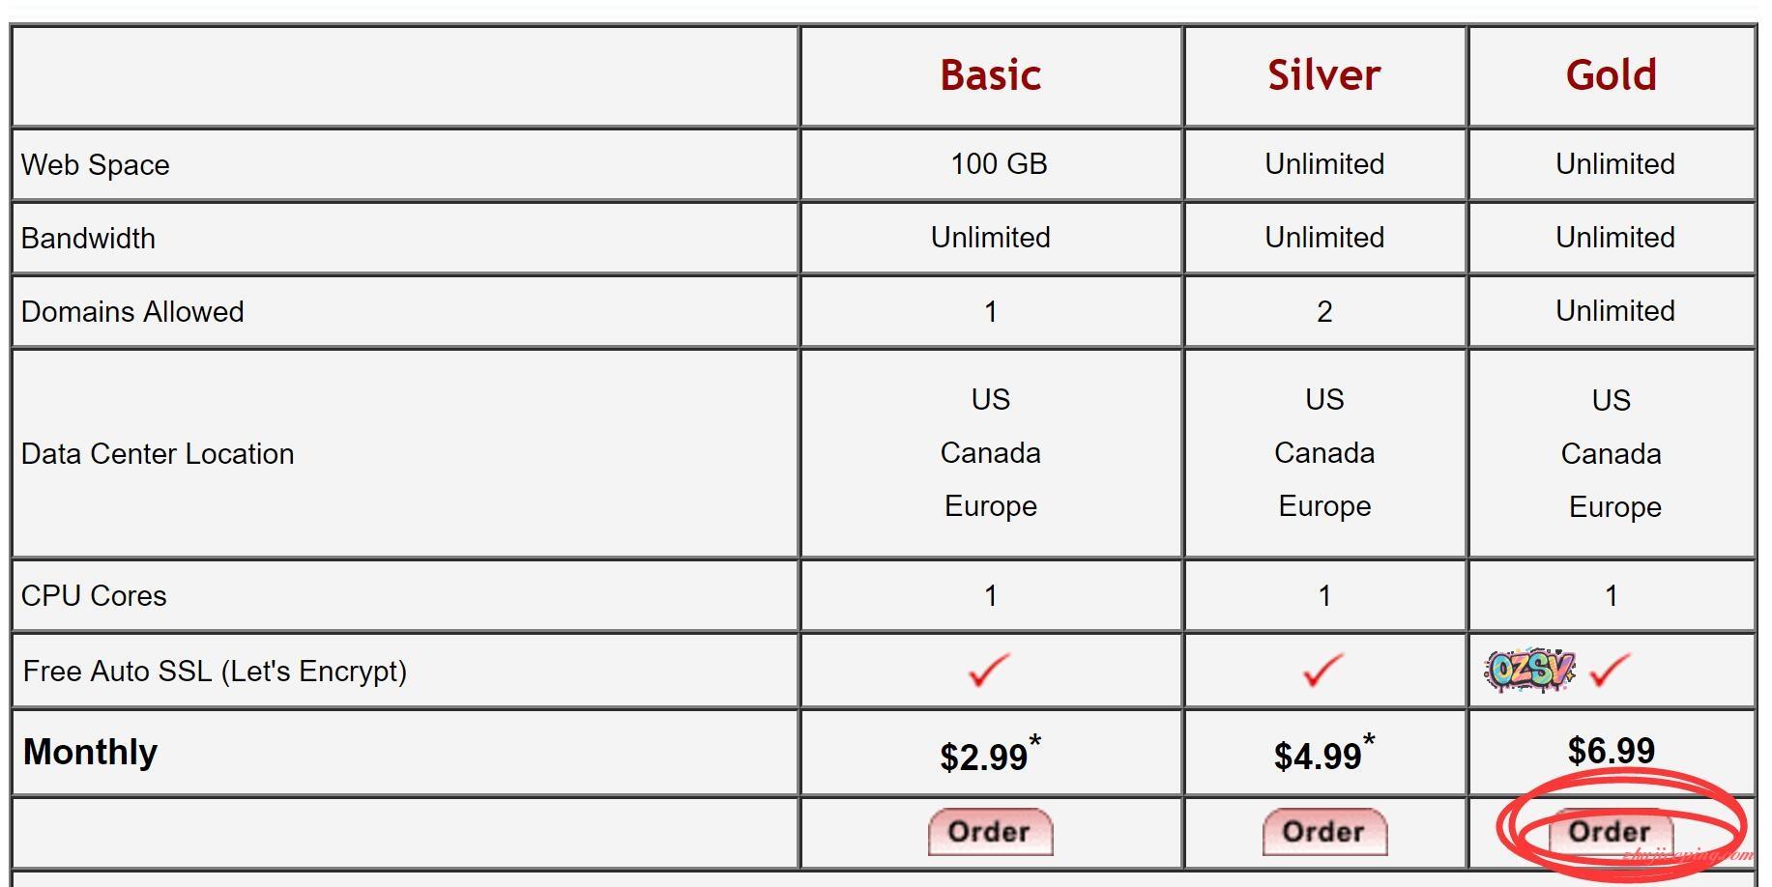Click the $2.99 monthly price

tap(984, 757)
